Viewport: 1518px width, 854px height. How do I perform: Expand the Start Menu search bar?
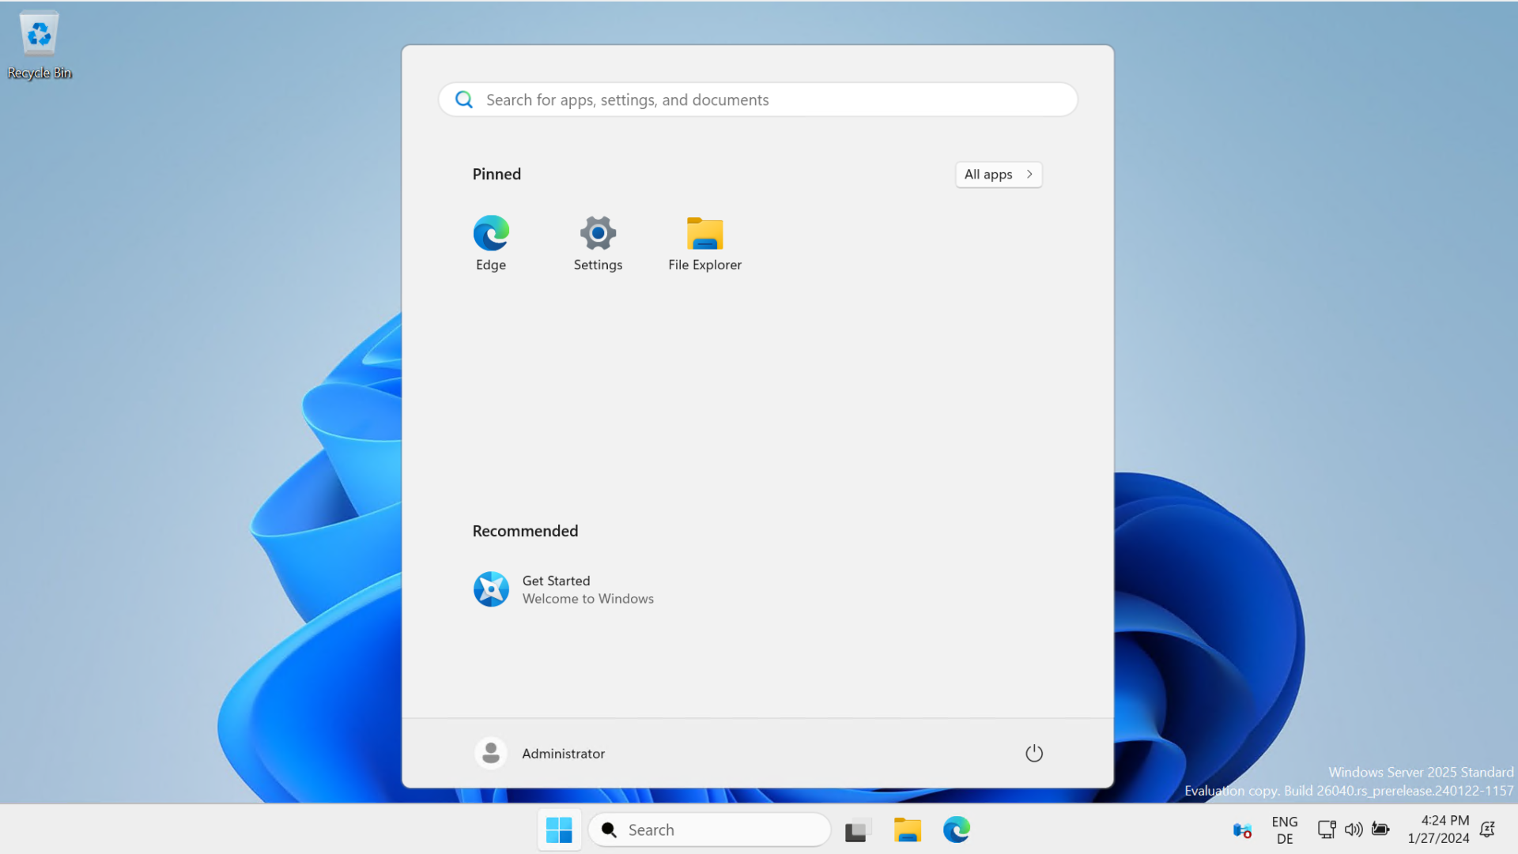click(758, 99)
